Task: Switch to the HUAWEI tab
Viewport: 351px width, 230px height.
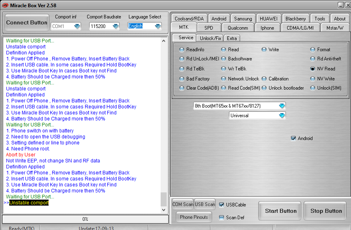Action: (x=268, y=18)
